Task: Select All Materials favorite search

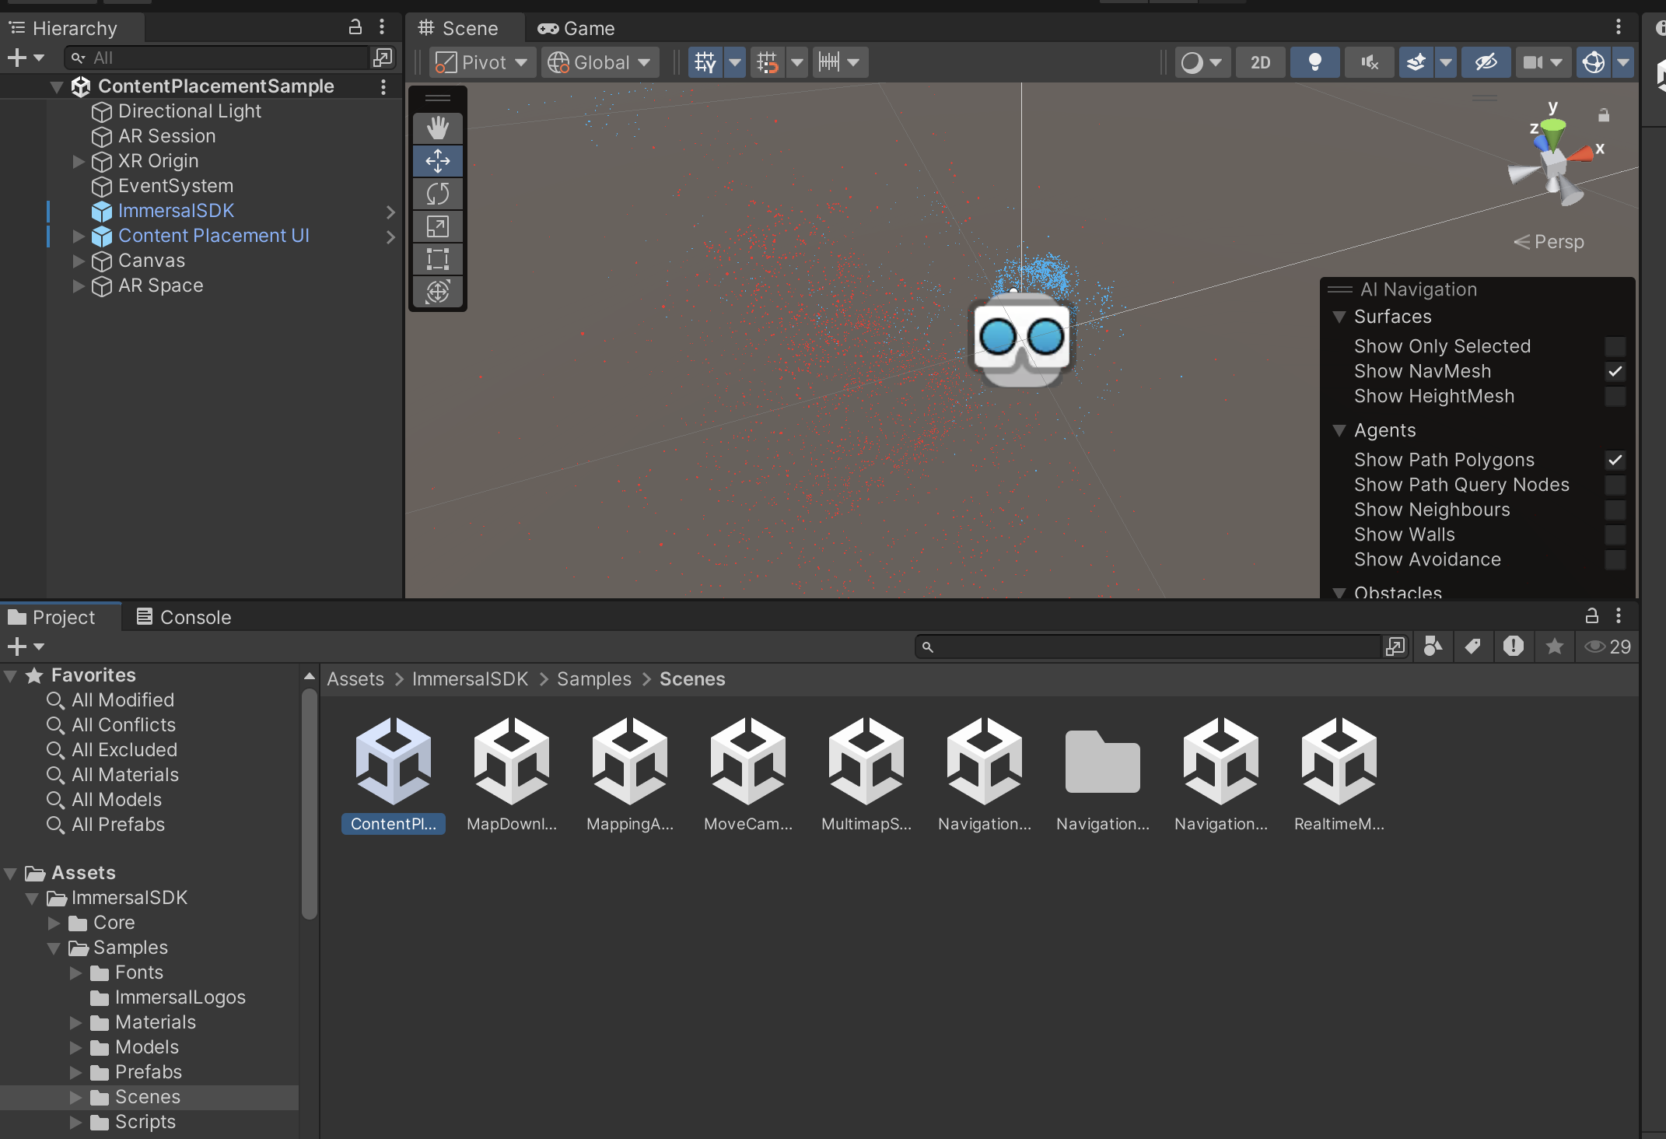Action: point(124,775)
